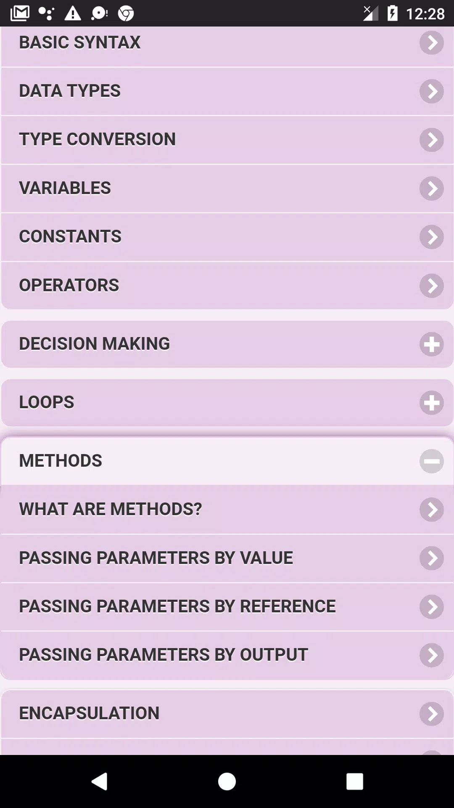Tap arrow icon next to Passing Parameters By Output

click(431, 655)
